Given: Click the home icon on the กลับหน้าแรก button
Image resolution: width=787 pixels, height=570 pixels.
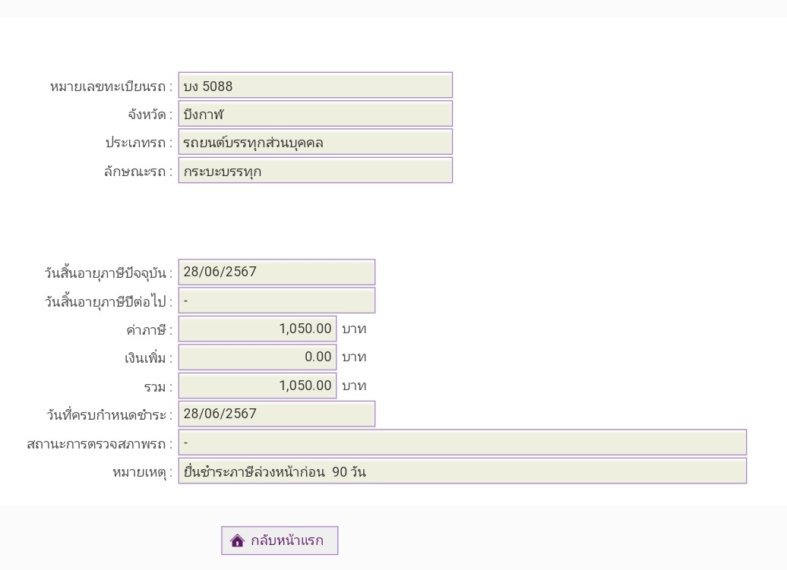Looking at the screenshot, I should (237, 540).
